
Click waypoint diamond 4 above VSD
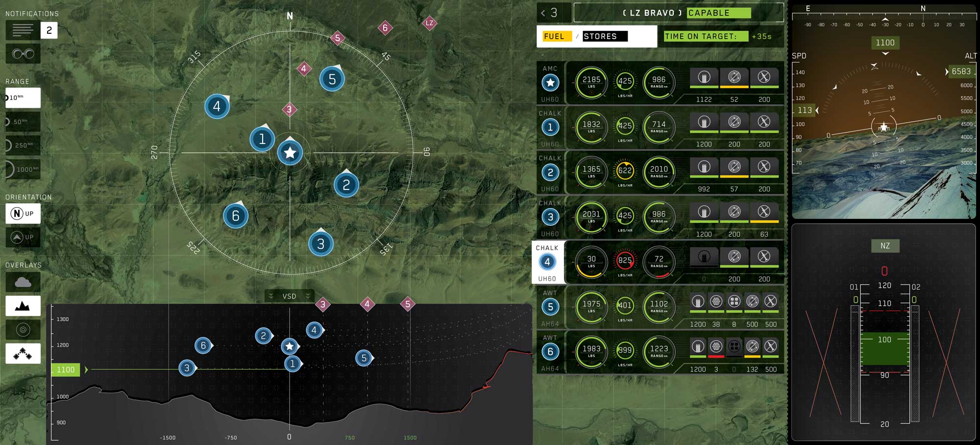(x=367, y=304)
